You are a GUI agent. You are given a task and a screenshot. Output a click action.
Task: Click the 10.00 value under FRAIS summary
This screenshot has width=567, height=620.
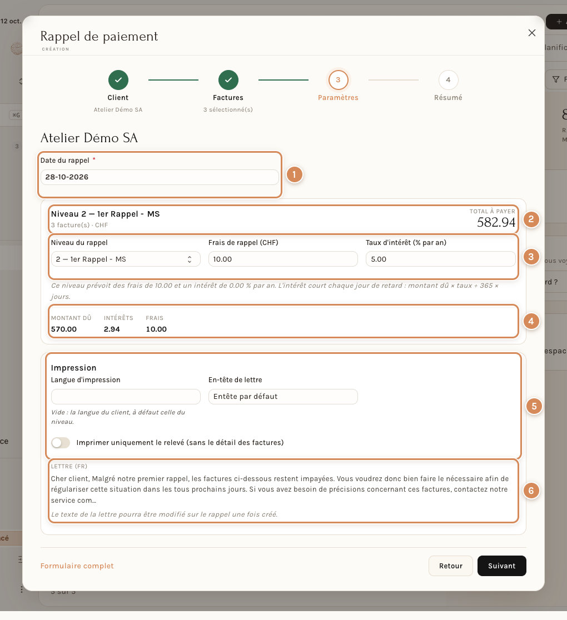click(156, 329)
